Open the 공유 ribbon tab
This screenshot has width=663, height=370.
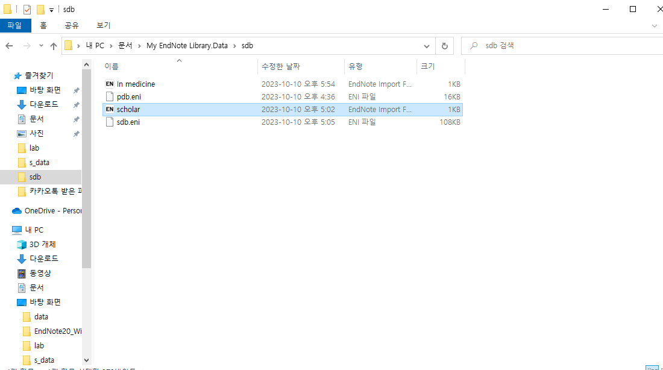[72, 25]
